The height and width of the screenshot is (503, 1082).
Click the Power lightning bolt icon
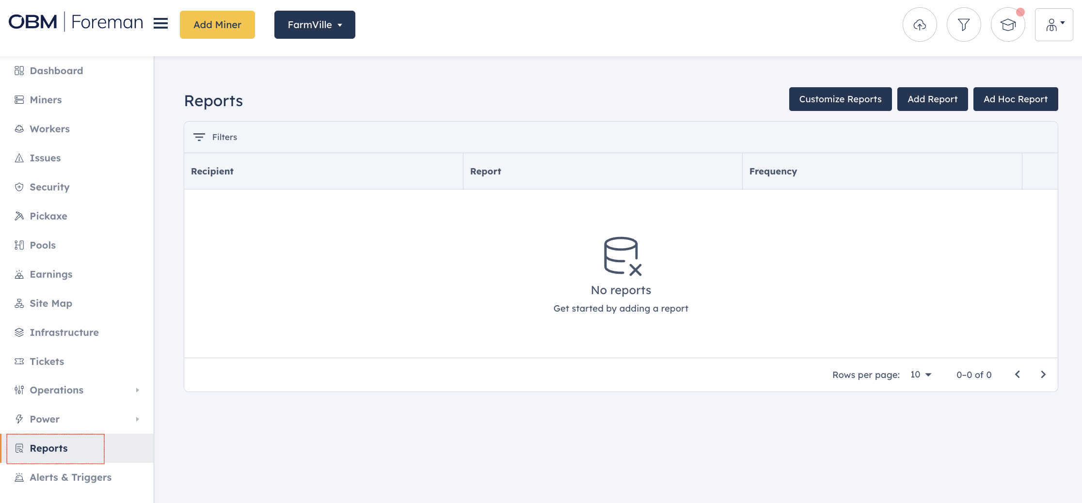(19, 419)
